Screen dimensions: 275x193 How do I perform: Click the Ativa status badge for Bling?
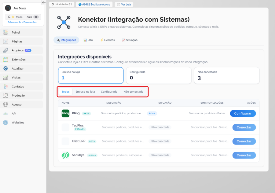[152, 113]
